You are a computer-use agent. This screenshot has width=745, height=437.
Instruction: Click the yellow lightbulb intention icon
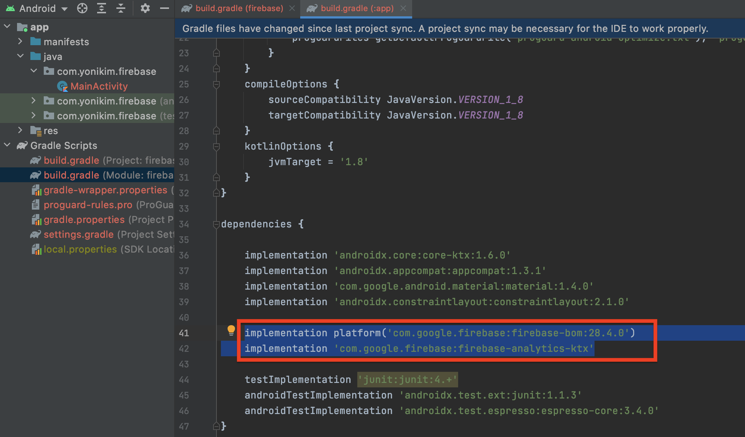click(x=231, y=330)
